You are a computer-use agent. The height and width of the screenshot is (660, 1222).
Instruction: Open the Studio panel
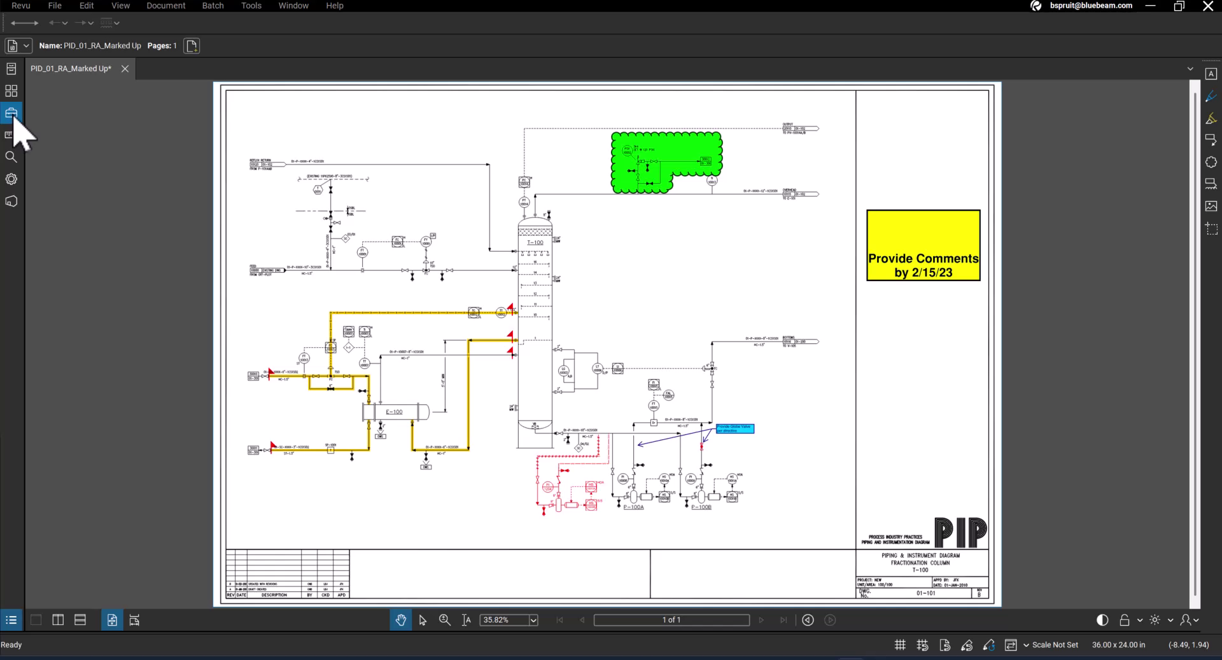pos(11,202)
